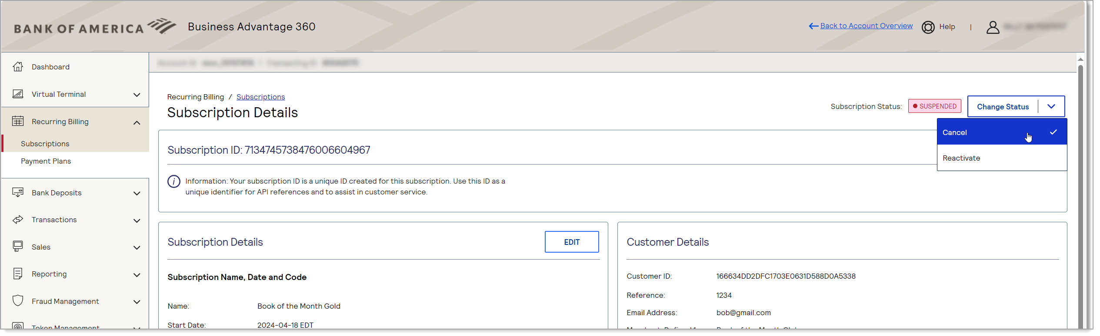Click the start date 2024-04-18 EDT
This screenshot has height=336, width=1100.
pos(285,325)
